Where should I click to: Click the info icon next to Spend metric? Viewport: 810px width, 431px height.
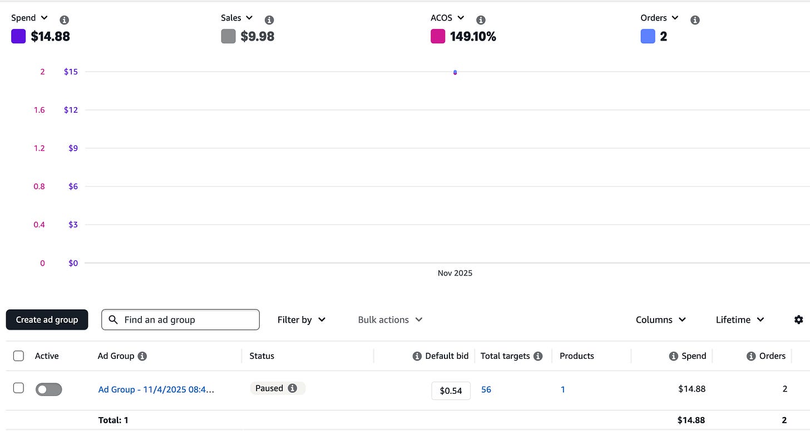tap(65, 20)
